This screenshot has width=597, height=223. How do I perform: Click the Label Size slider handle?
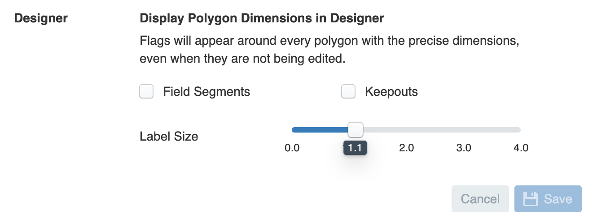point(356,130)
